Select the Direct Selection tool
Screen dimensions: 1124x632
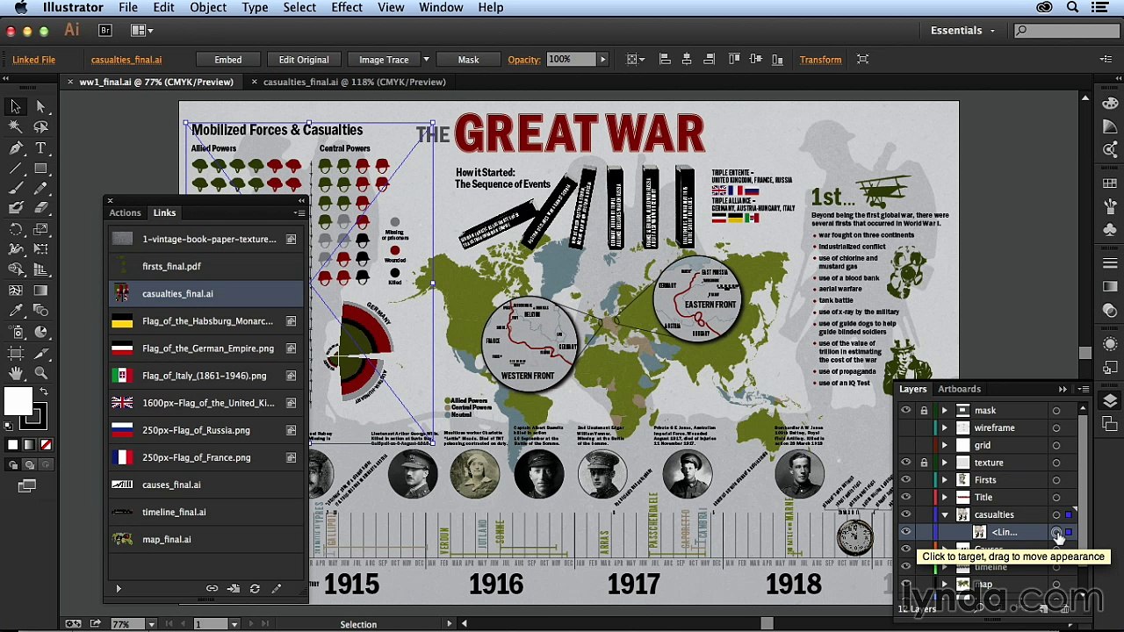pyautogui.click(x=40, y=106)
